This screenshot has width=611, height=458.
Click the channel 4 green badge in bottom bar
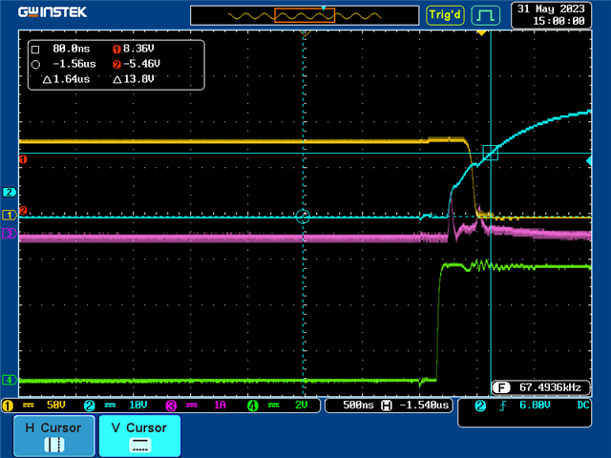[252, 406]
